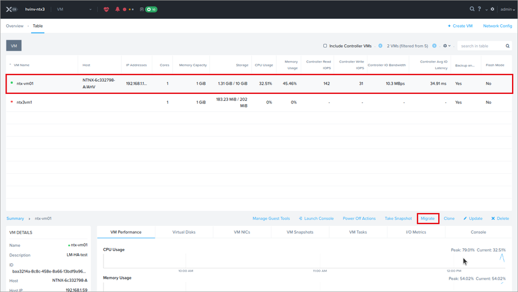The image size is (518, 292).
Task: Sort by Memory Capacity column header
Action: [x=193, y=65]
